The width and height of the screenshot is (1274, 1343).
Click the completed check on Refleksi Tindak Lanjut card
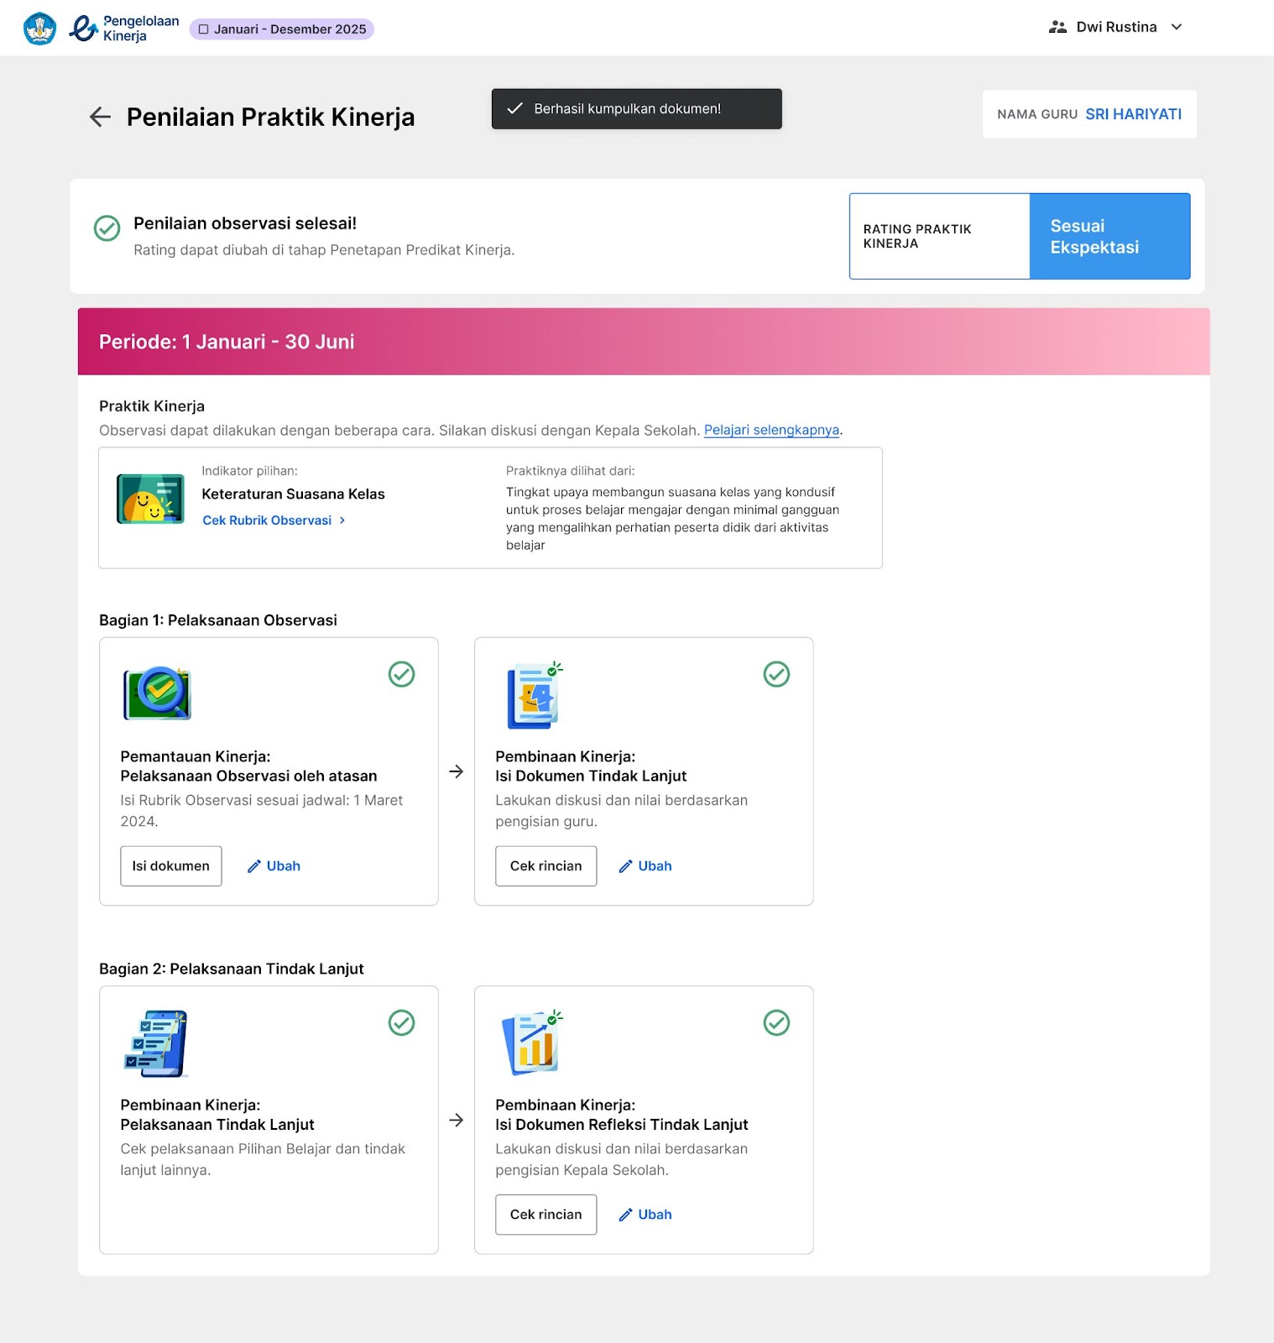pos(776,1022)
